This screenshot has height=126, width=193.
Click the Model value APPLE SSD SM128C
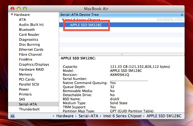[126, 71]
